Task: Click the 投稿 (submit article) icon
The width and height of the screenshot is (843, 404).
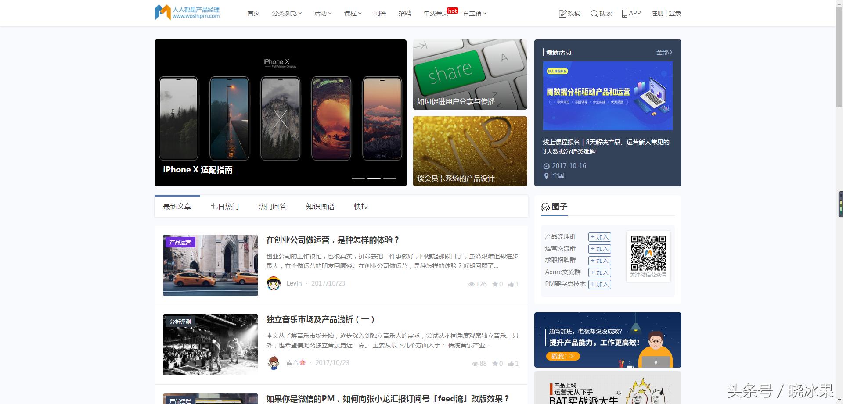Action: coord(563,13)
